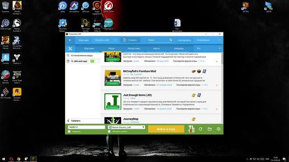Image resolution: width=289 pixels, height=162 pixels.
Task: Install MrCrayfish's Furniture Mod
Action: [x=112, y=83]
